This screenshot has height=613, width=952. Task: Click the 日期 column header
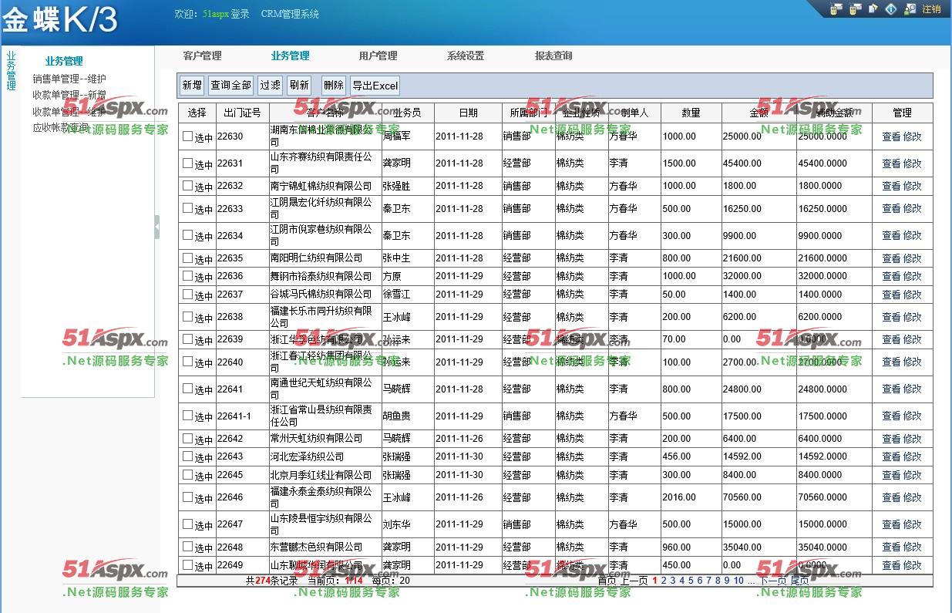(468, 113)
